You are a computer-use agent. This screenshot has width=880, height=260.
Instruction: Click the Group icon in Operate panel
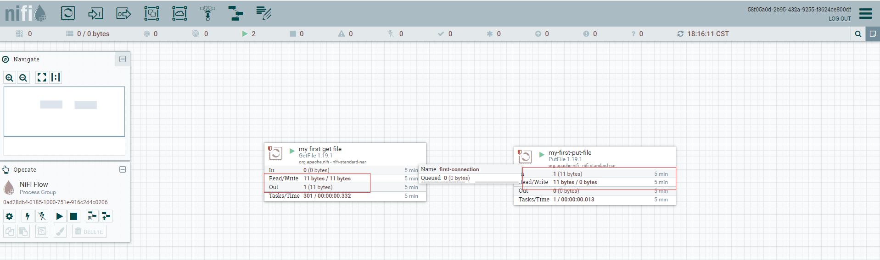42,231
